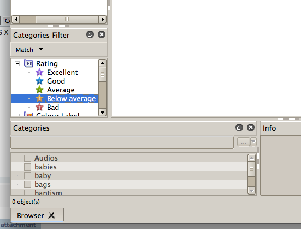Undock the Categories Filter panel

point(90,34)
